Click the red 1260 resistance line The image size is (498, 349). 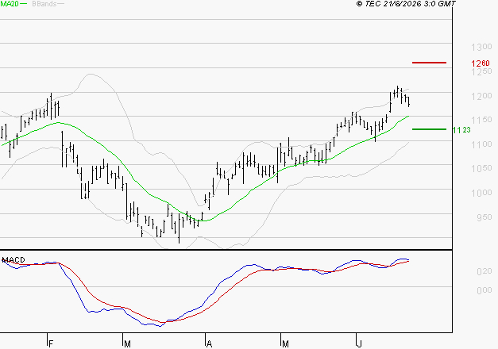point(429,63)
